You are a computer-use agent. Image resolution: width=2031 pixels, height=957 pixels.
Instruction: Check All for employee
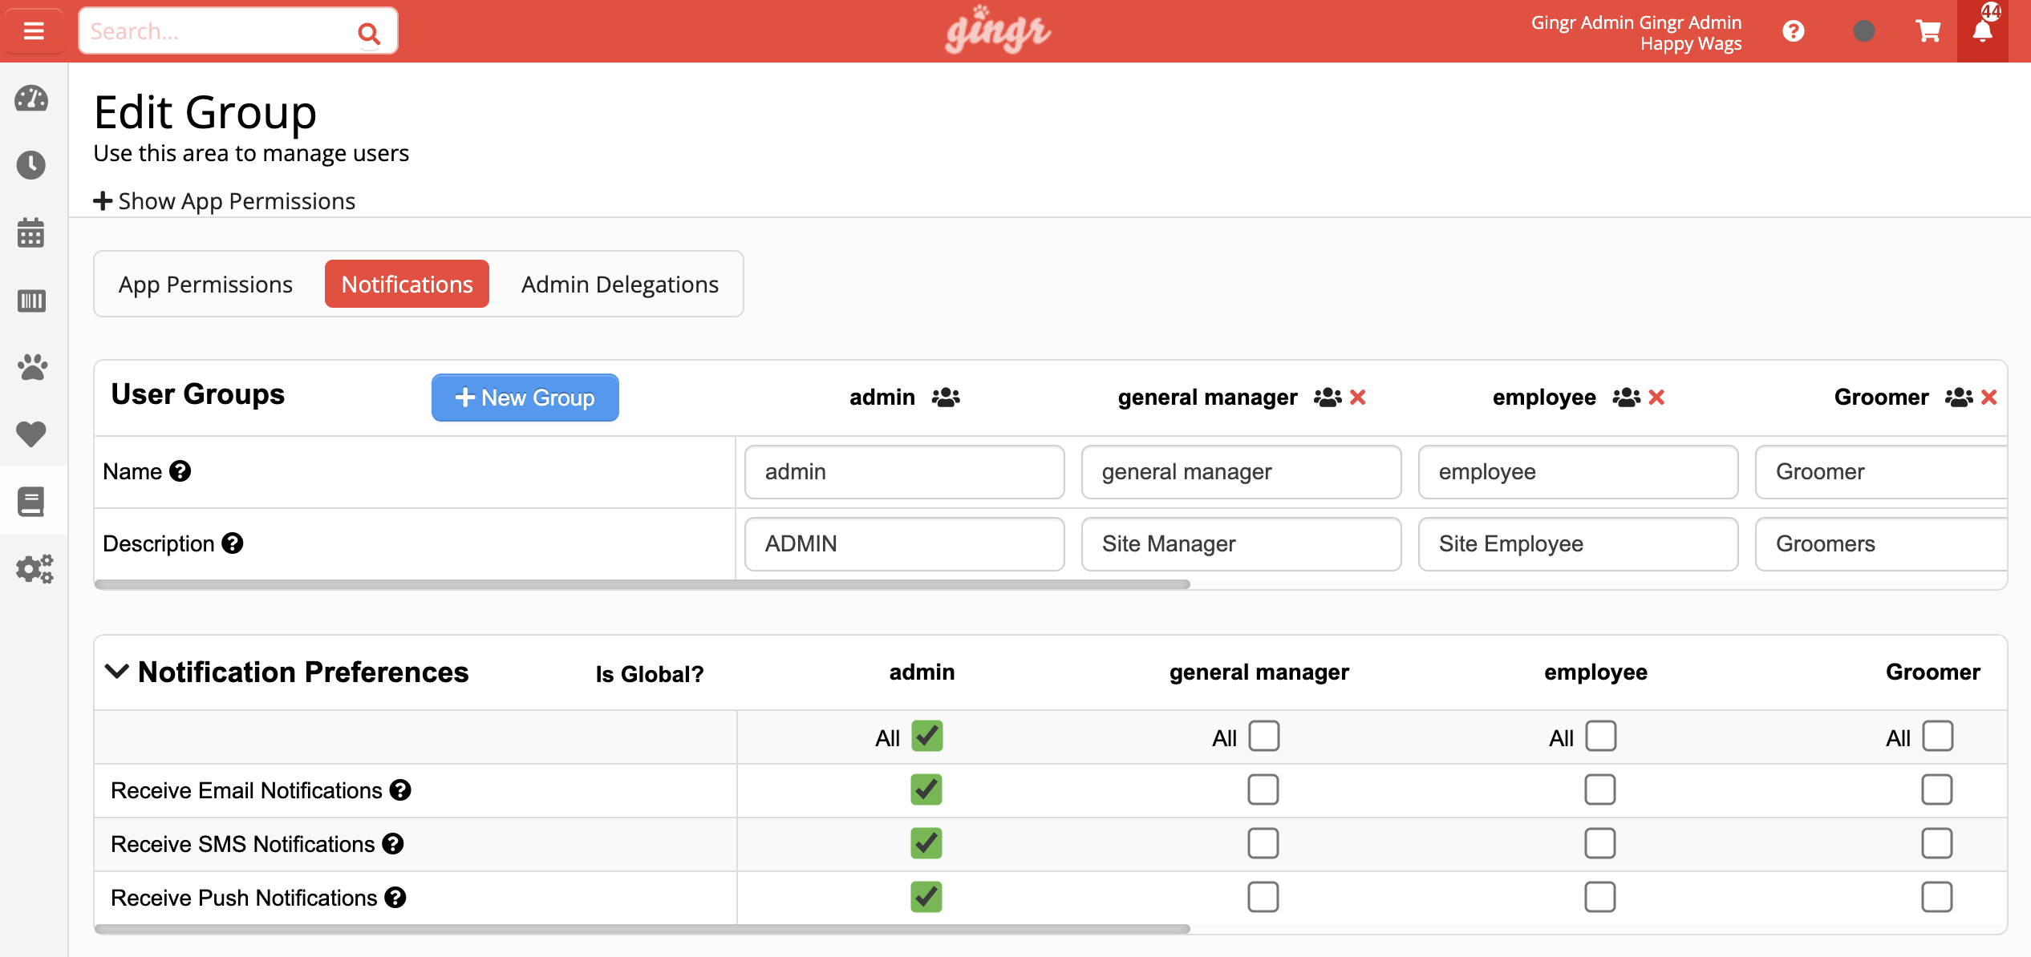pyautogui.click(x=1601, y=737)
